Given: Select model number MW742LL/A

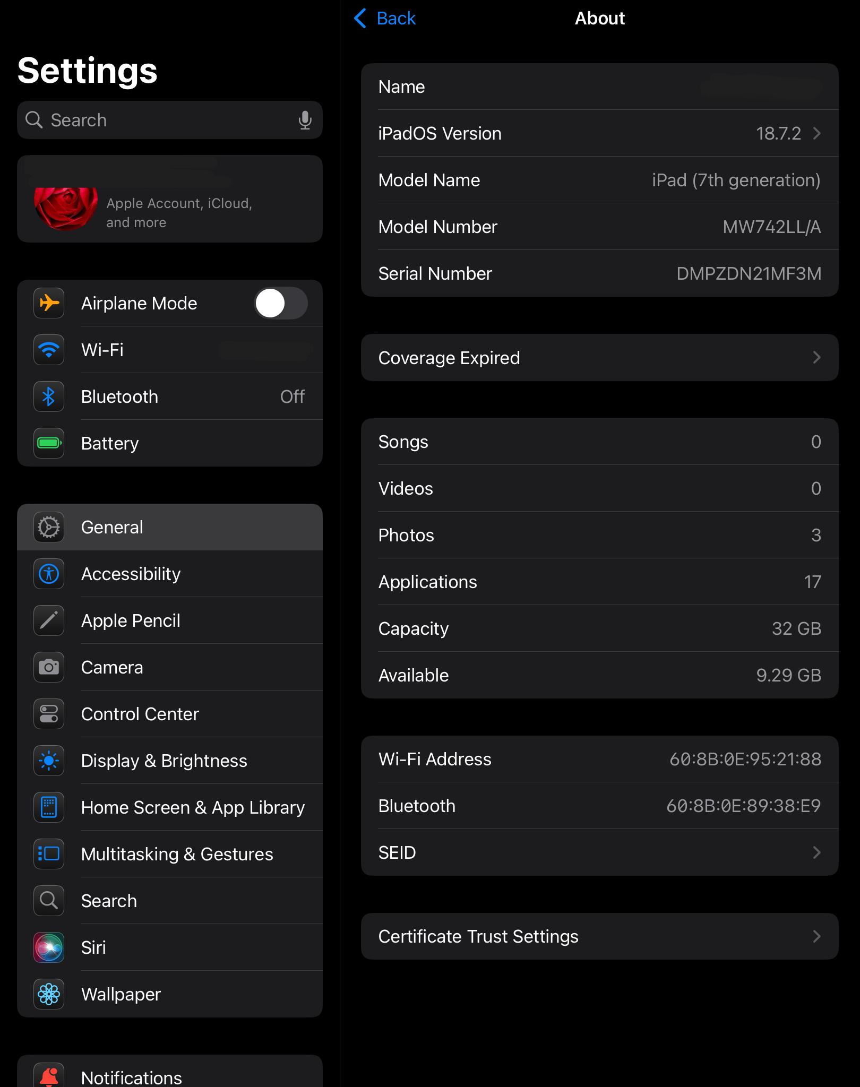Looking at the screenshot, I should pyautogui.click(x=772, y=227).
